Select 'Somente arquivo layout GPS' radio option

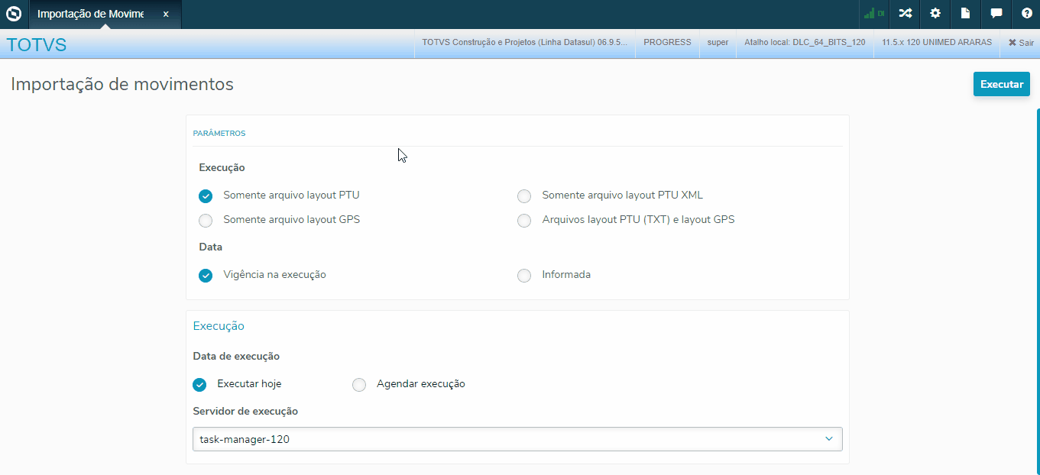206,221
